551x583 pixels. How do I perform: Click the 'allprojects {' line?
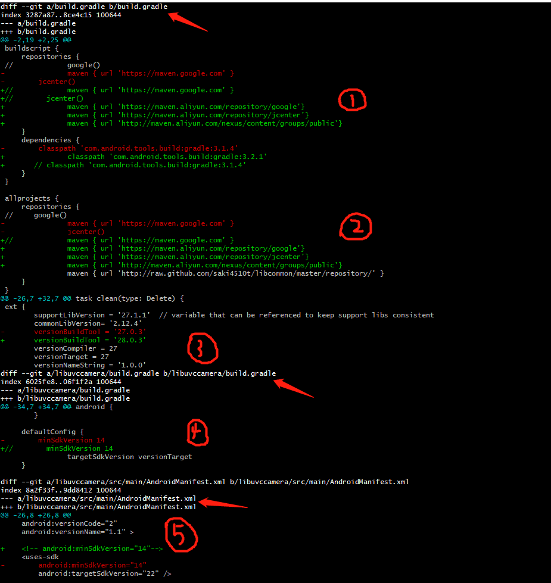click(32, 198)
